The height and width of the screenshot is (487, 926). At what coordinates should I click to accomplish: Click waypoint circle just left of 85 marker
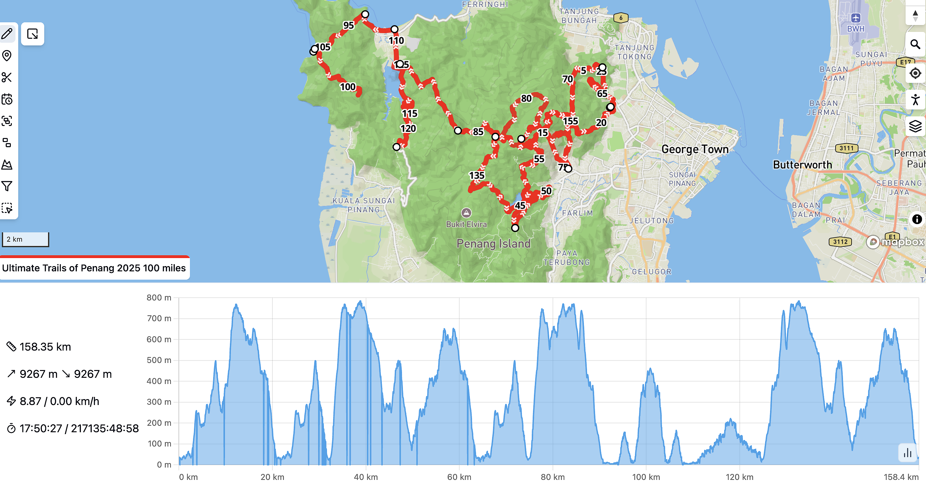tap(458, 131)
